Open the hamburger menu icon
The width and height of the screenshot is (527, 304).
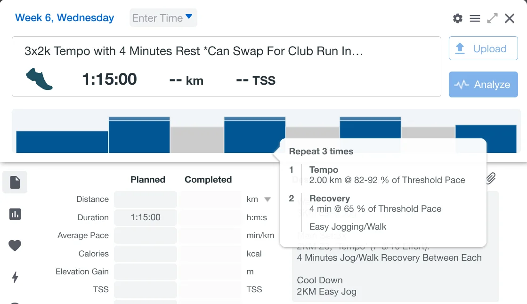click(x=475, y=18)
